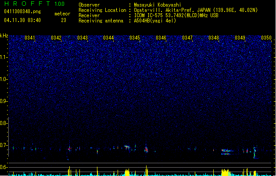Click the 0347 time marker
The image size is (276, 176).
point(187,38)
